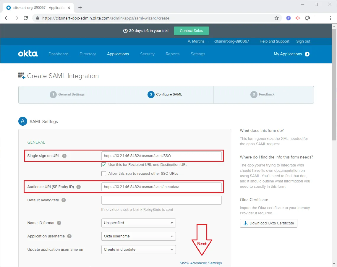Image resolution: width=337 pixels, height=267 pixels.
Task: Click the browser forward arrow
Action: click(x=16, y=18)
